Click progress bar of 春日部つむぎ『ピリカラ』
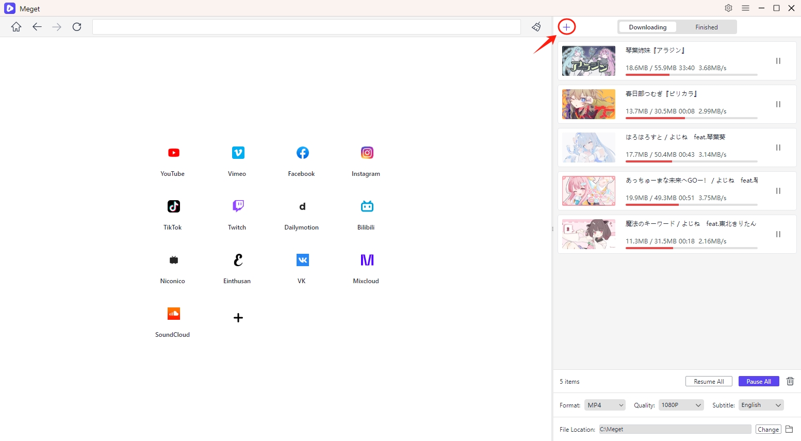 click(x=692, y=118)
